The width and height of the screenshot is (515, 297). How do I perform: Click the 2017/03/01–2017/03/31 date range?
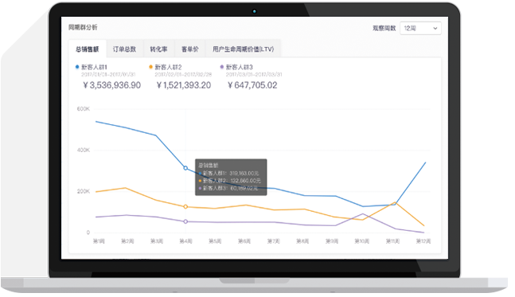pos(254,75)
